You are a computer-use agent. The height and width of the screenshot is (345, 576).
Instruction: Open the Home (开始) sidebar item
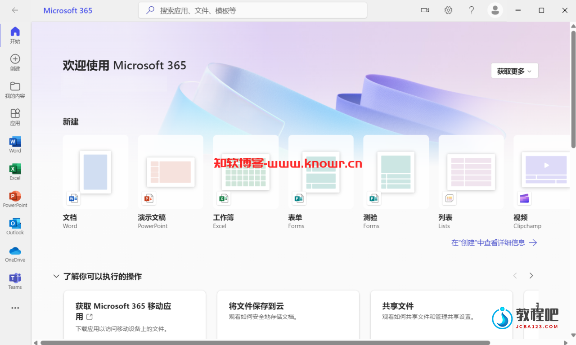coord(15,35)
